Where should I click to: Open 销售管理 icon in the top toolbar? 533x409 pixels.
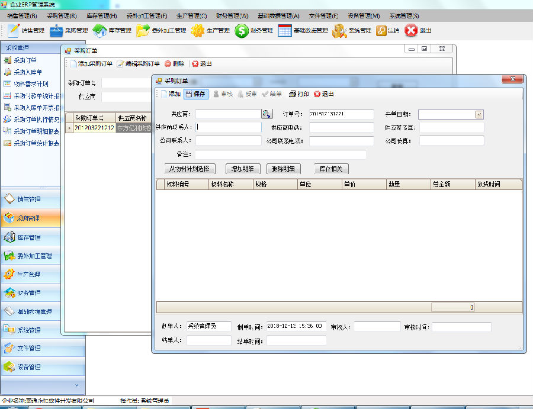(13, 31)
